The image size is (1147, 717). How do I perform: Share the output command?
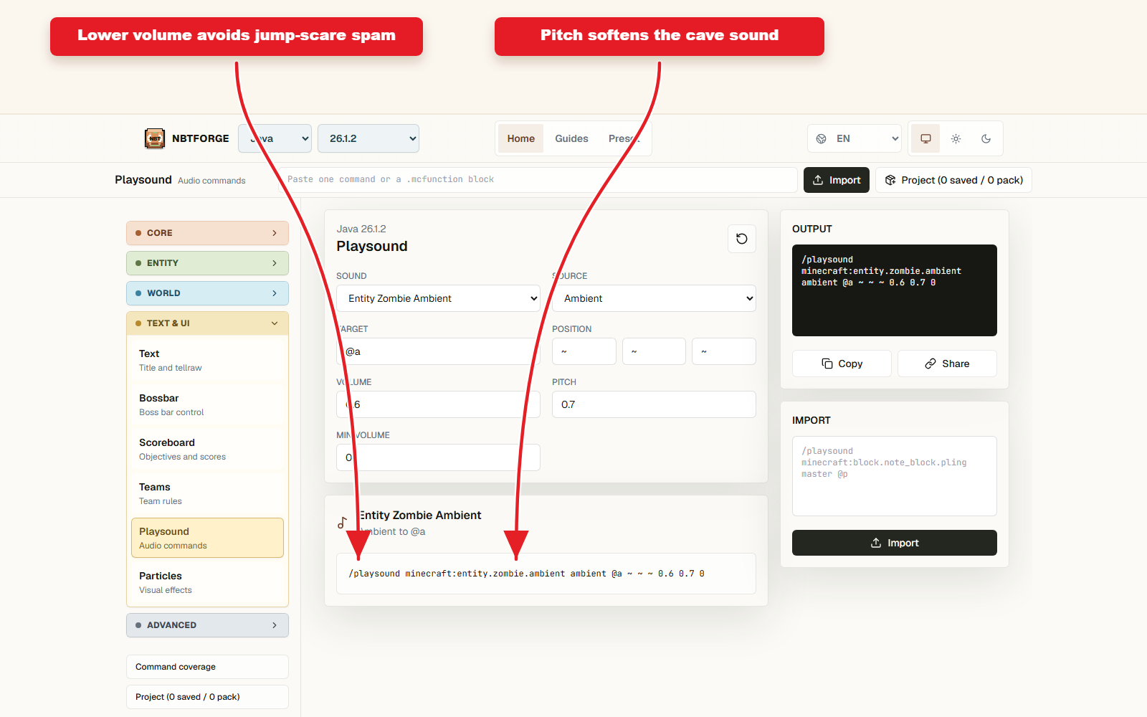947,364
